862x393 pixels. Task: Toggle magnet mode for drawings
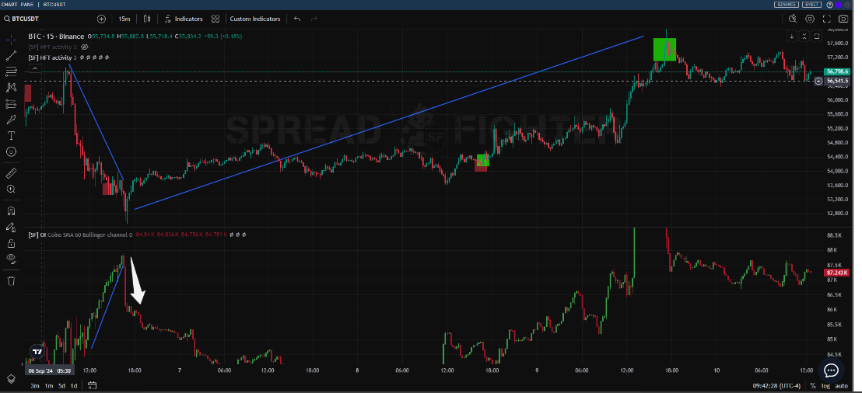[11, 210]
